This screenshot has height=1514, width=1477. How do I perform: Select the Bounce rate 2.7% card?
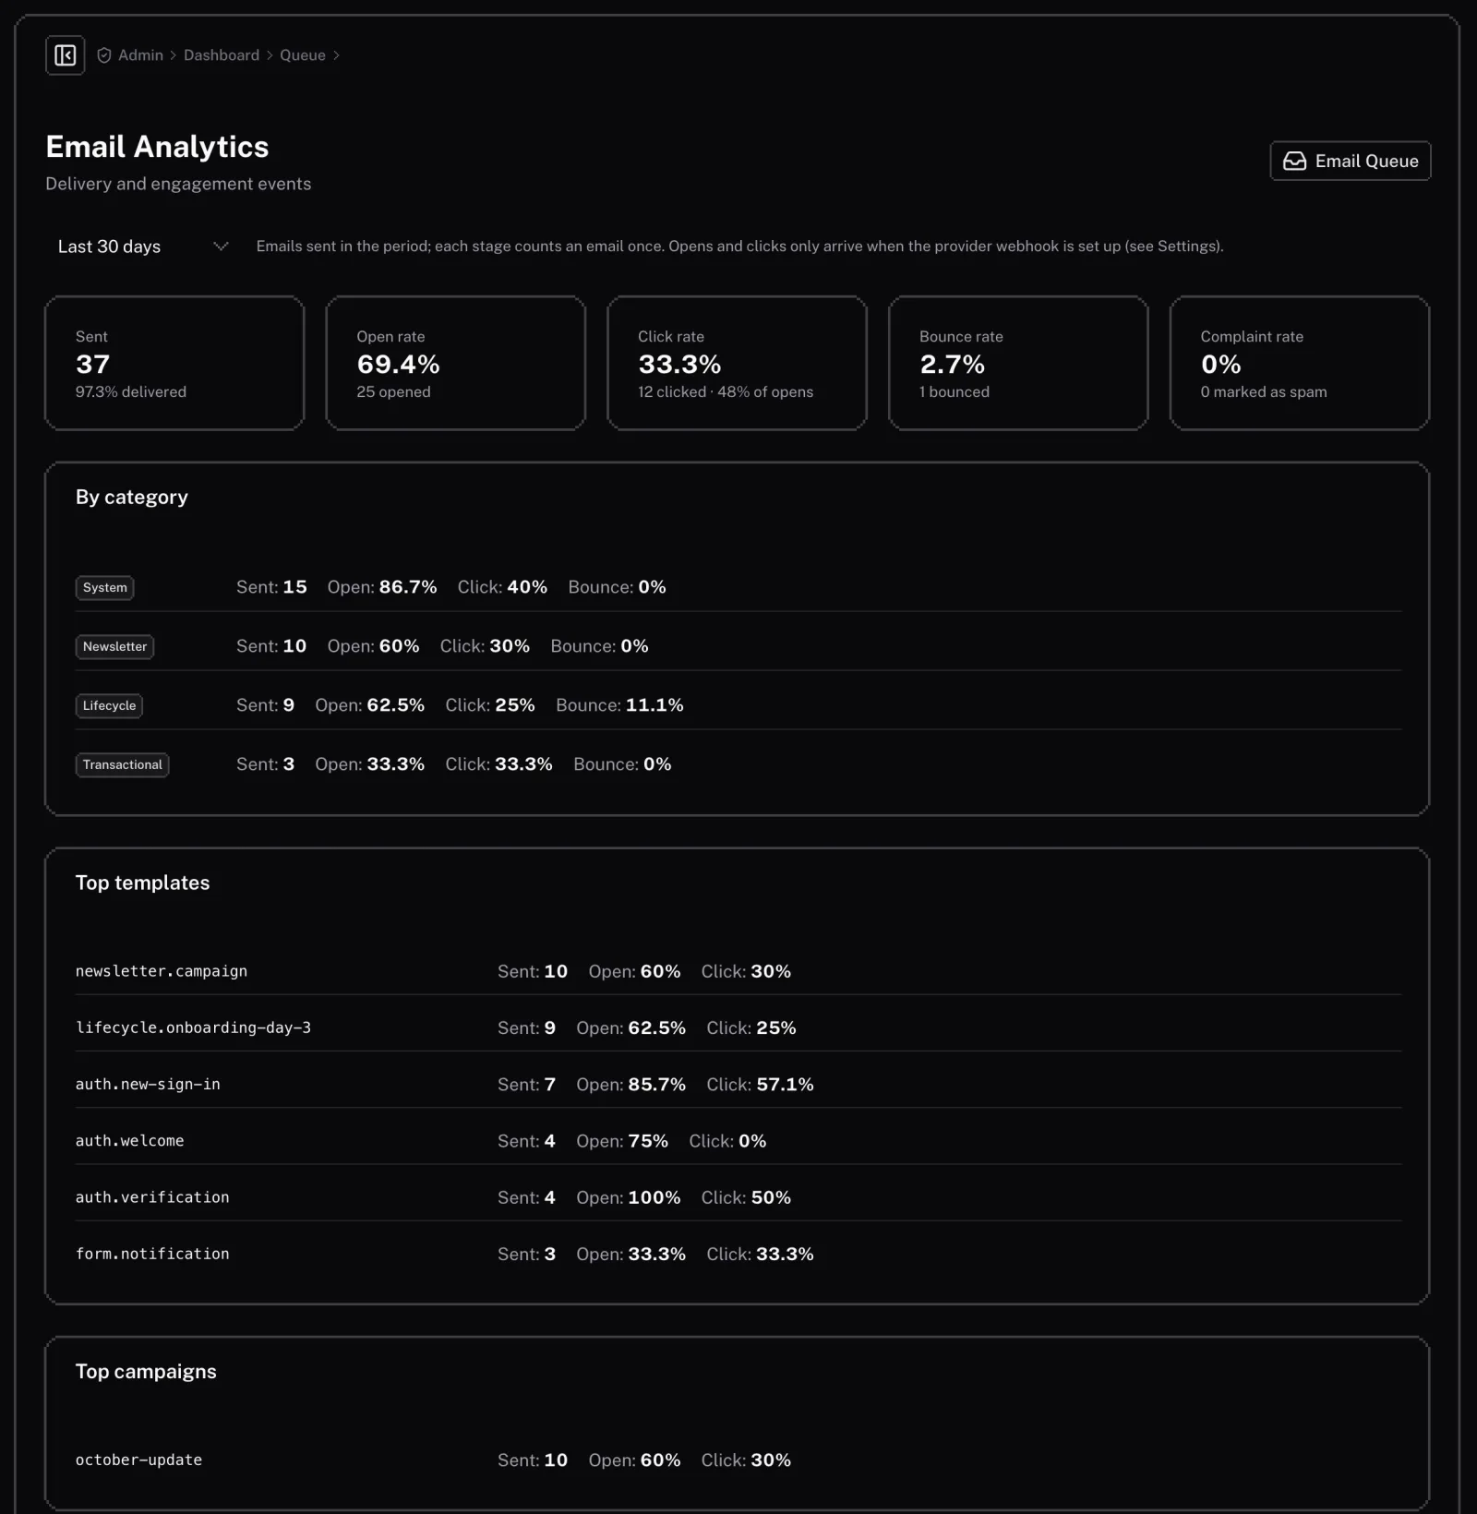(x=1018, y=363)
